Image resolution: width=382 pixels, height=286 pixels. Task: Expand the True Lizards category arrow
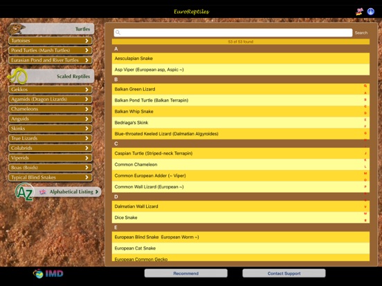[87, 138]
